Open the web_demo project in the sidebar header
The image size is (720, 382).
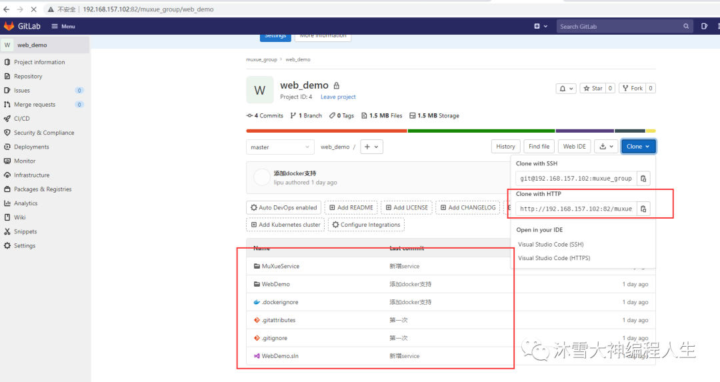coord(45,45)
